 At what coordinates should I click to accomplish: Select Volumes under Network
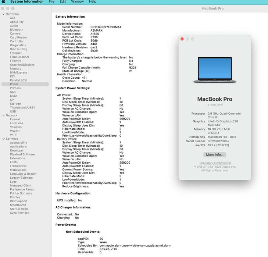point(16,127)
